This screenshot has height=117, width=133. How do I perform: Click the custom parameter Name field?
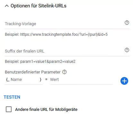click(25, 80)
